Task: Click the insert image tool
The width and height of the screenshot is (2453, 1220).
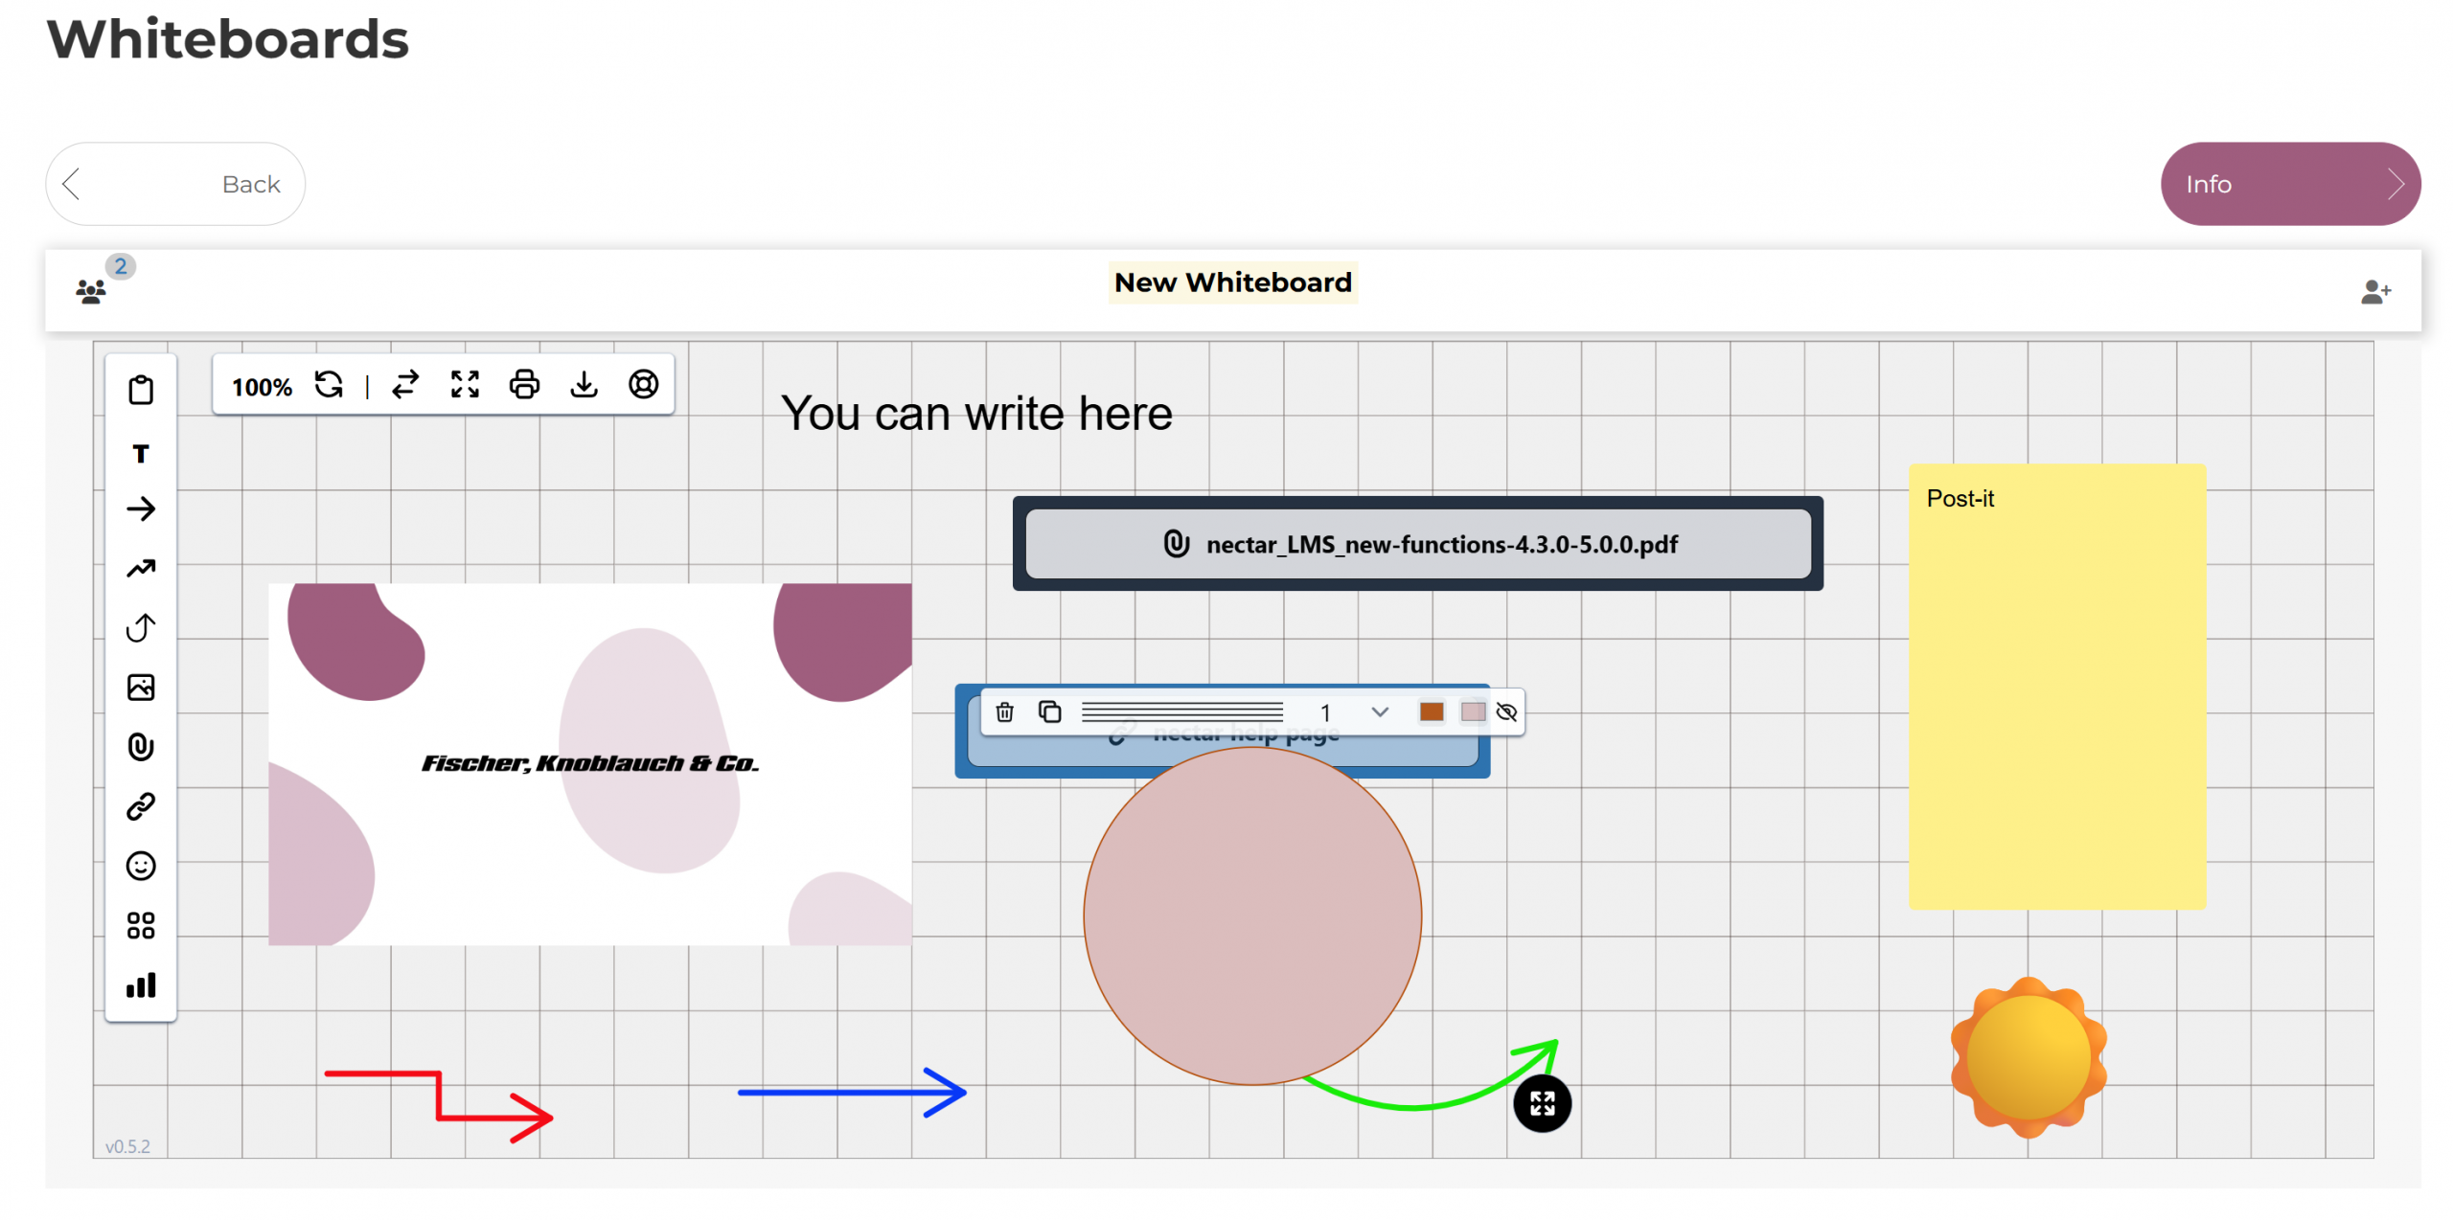Action: pyautogui.click(x=140, y=688)
